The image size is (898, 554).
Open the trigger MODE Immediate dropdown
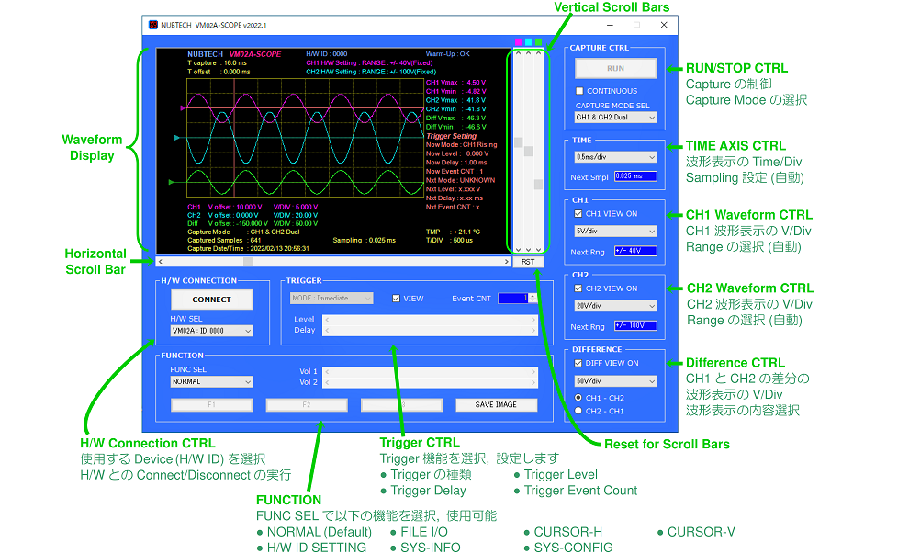point(331,298)
